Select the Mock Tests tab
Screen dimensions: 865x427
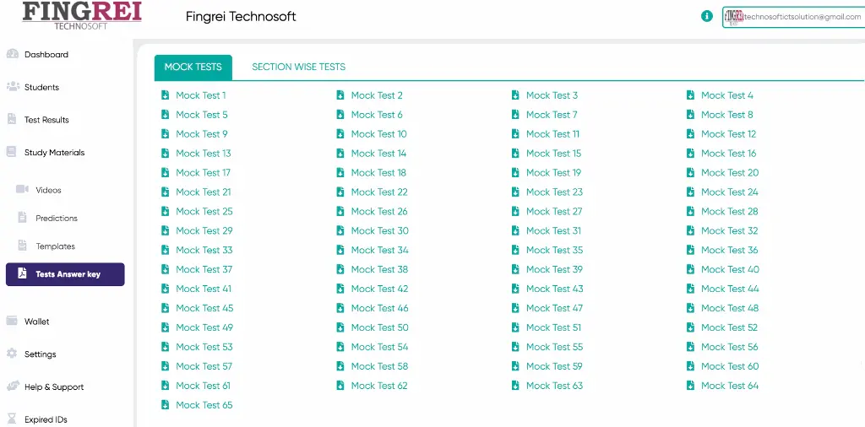tap(193, 68)
